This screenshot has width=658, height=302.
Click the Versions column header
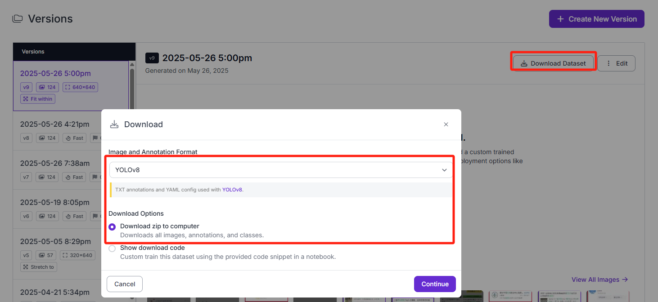(x=74, y=52)
